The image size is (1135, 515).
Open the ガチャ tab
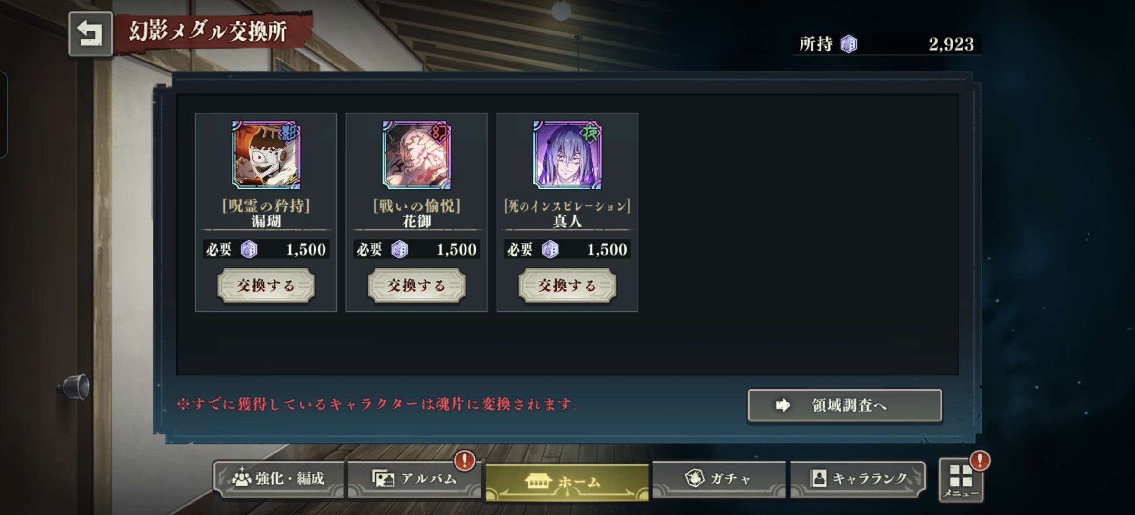(x=719, y=479)
